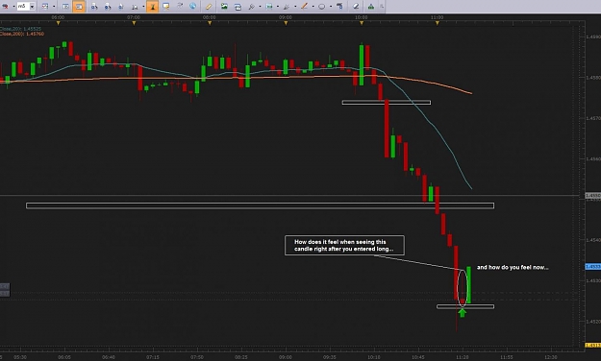601x361 pixels.
Task: Click the chart type icon right of the timeframe box
Action: tap(45, 7)
